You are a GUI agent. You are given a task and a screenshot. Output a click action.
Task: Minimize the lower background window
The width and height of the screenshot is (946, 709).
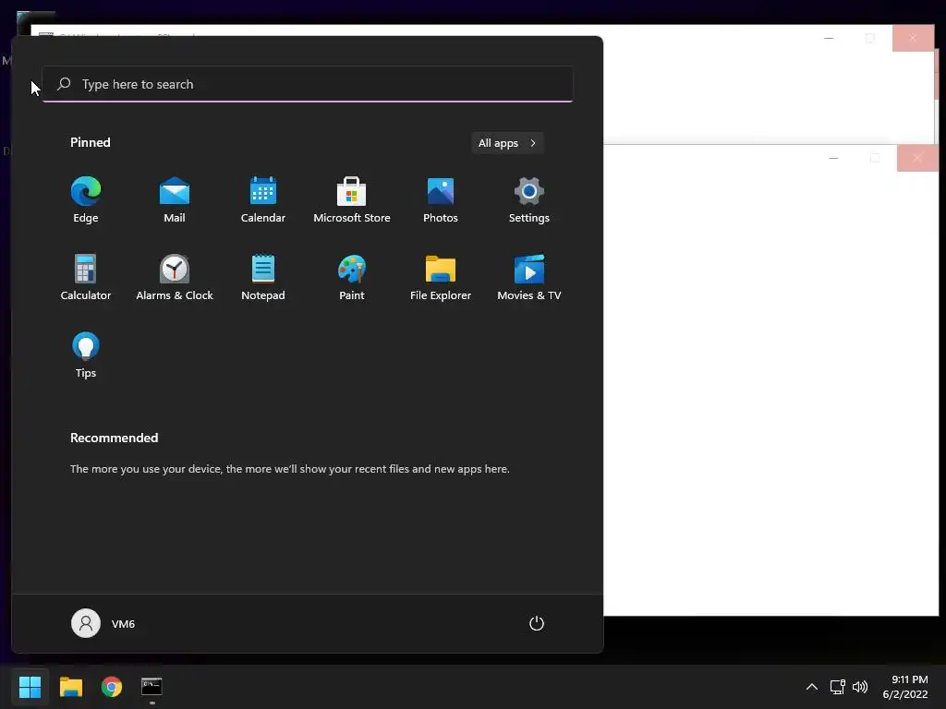(x=833, y=158)
